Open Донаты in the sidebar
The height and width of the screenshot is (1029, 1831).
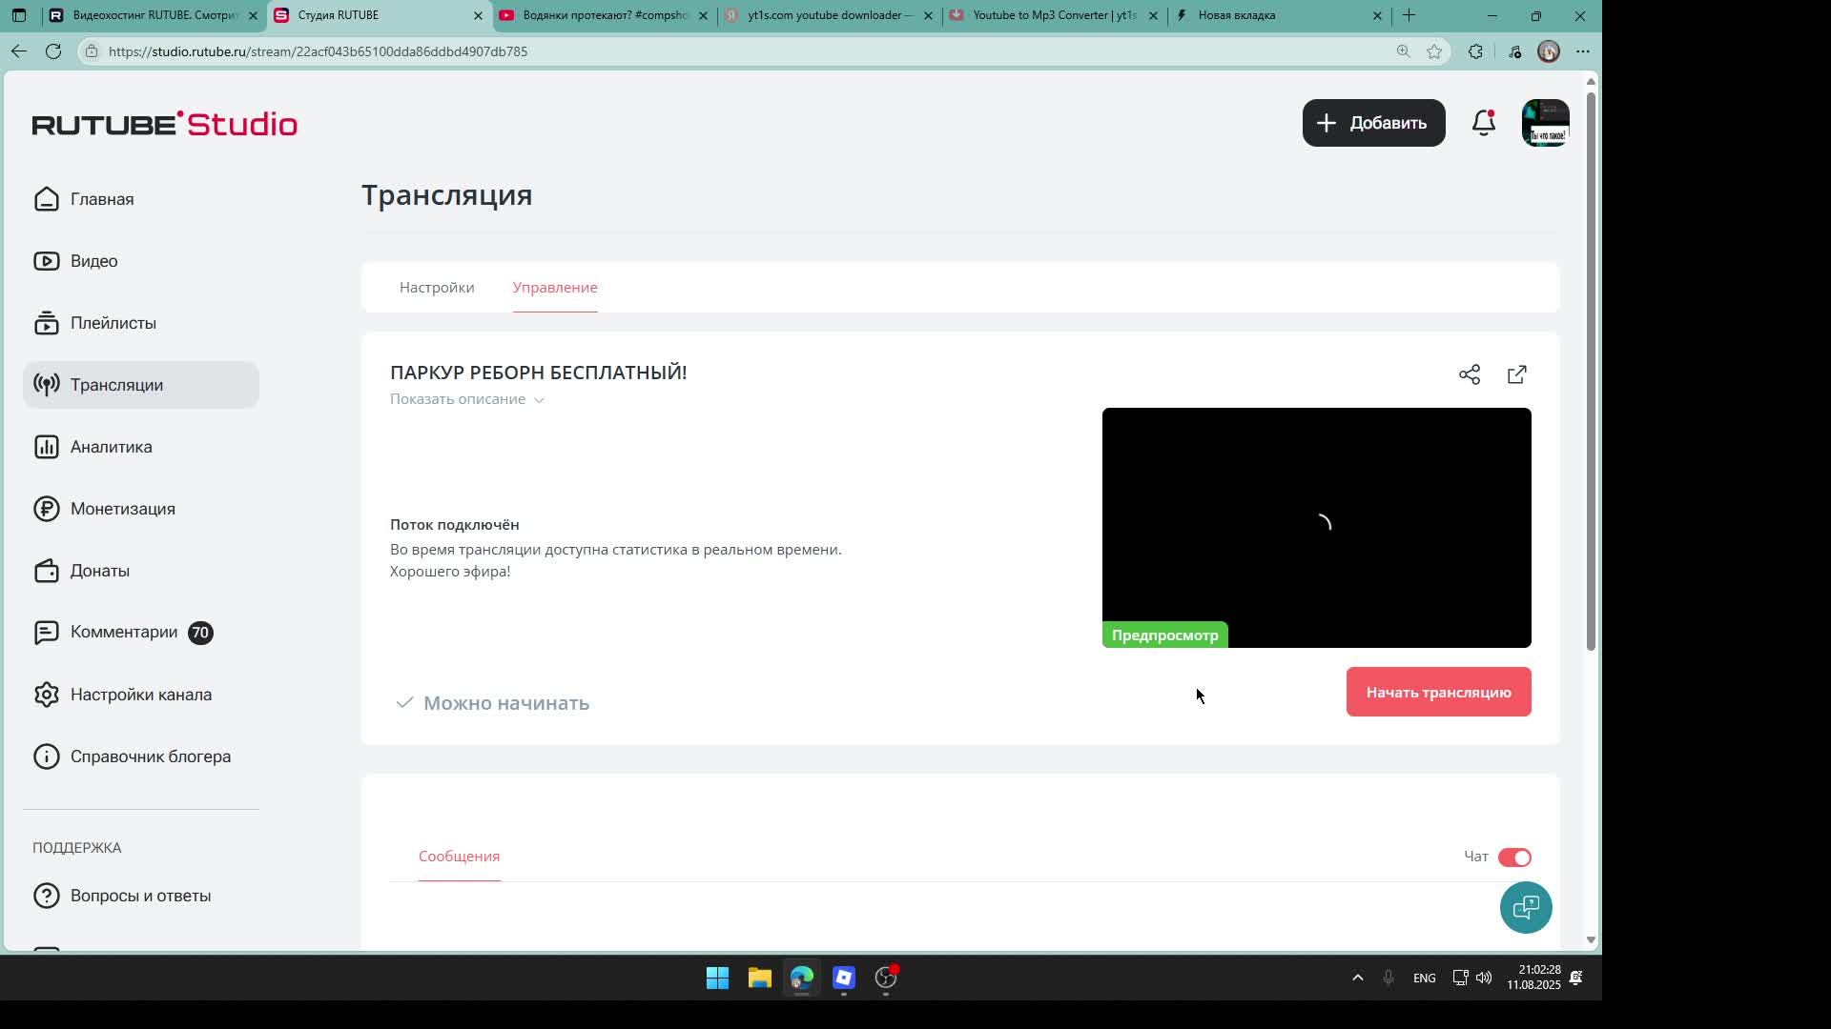99,571
